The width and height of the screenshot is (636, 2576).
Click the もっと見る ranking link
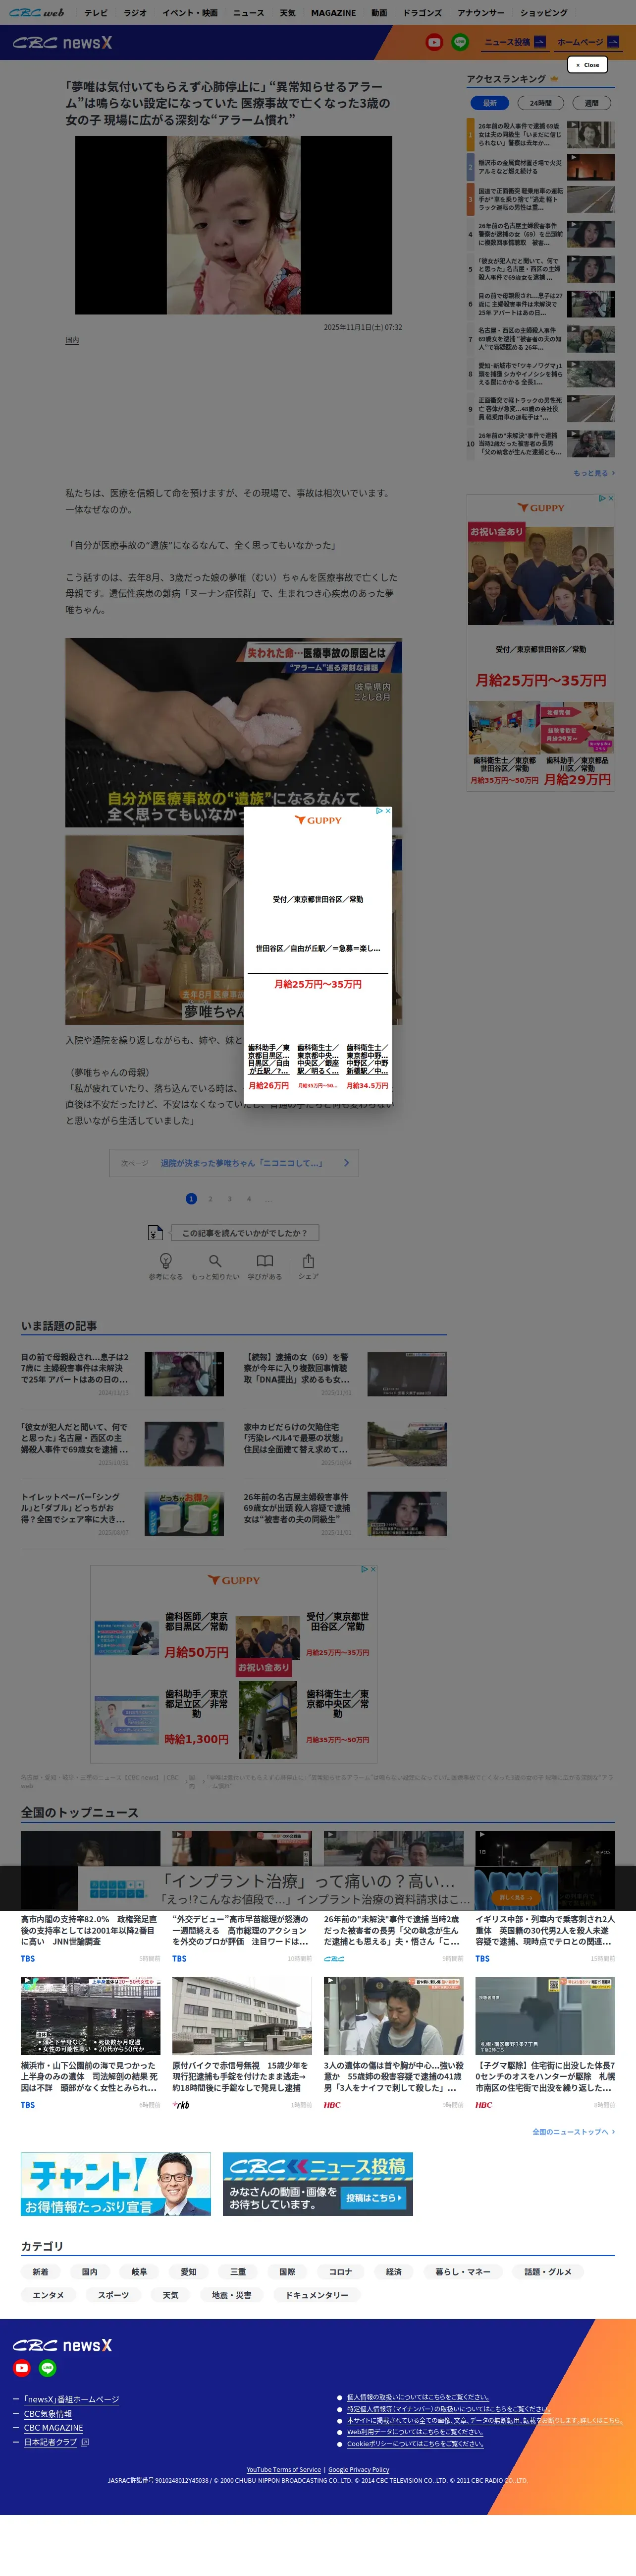(x=594, y=473)
